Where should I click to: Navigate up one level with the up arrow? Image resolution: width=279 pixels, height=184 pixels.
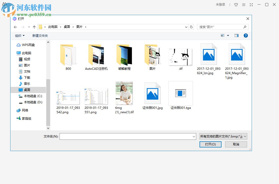pos(34,27)
